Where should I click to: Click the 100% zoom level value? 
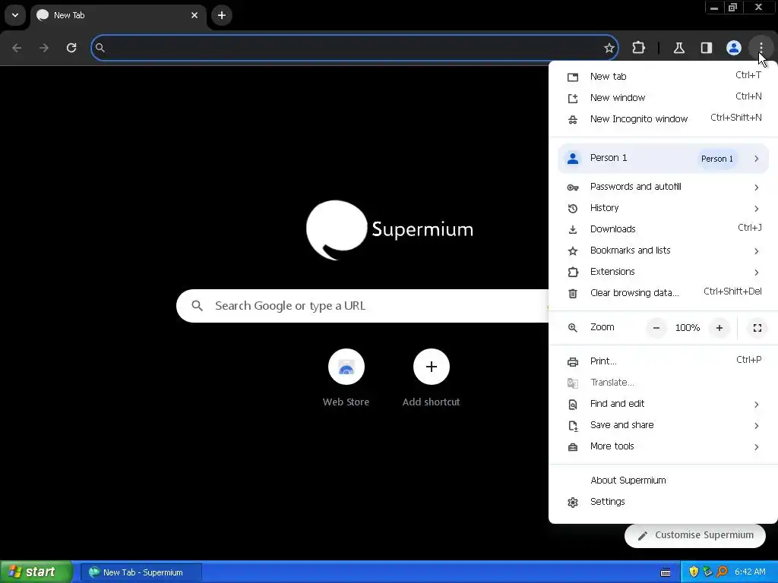[687, 328]
